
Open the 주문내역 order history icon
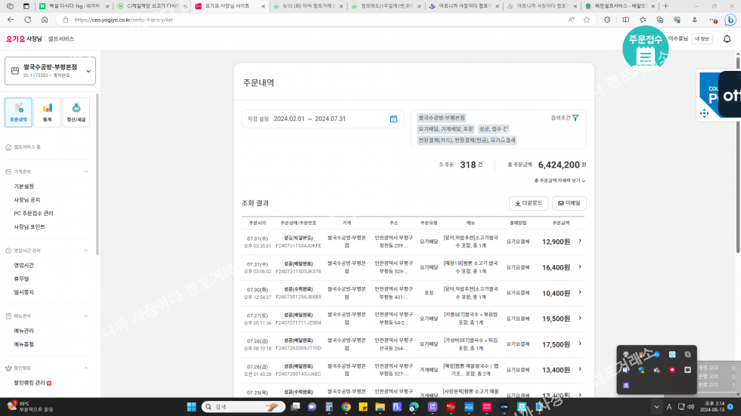coord(18,112)
